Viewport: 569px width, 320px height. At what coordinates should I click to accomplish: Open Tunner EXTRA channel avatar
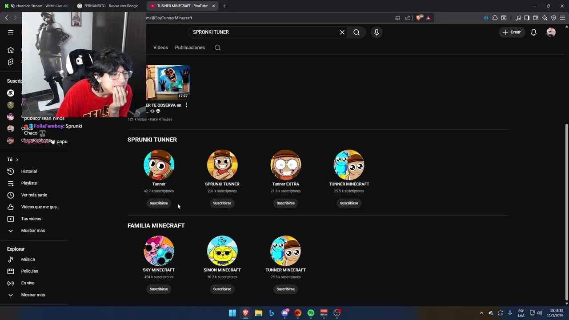[285, 164]
